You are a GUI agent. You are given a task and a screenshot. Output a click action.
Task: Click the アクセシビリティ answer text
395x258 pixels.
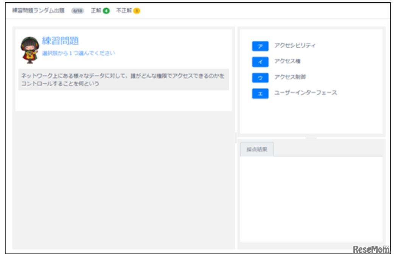pyautogui.click(x=295, y=45)
